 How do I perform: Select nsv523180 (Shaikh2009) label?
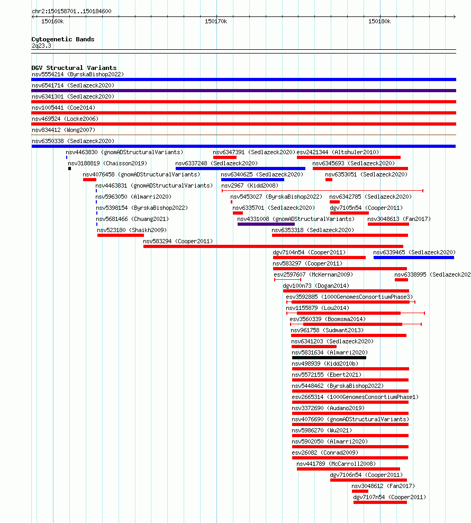(132, 230)
